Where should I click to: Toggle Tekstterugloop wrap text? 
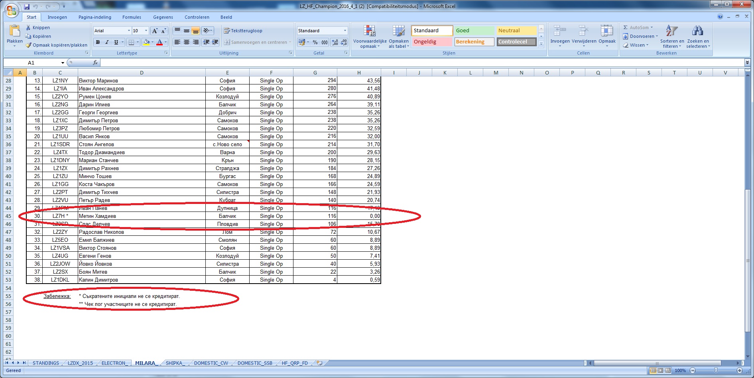(243, 31)
